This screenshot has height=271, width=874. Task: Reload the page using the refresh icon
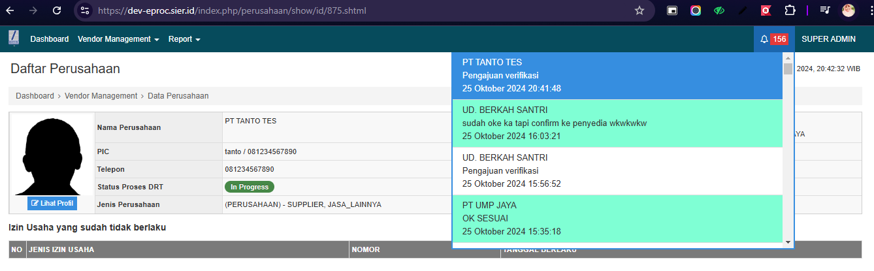coord(57,10)
